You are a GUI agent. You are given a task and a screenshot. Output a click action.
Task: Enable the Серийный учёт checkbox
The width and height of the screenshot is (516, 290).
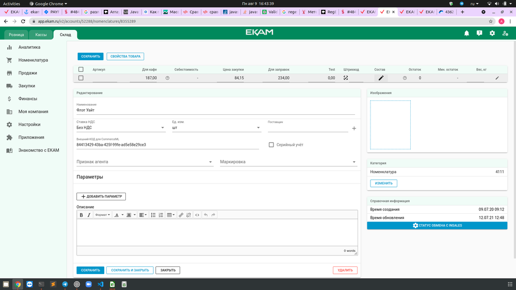click(271, 145)
